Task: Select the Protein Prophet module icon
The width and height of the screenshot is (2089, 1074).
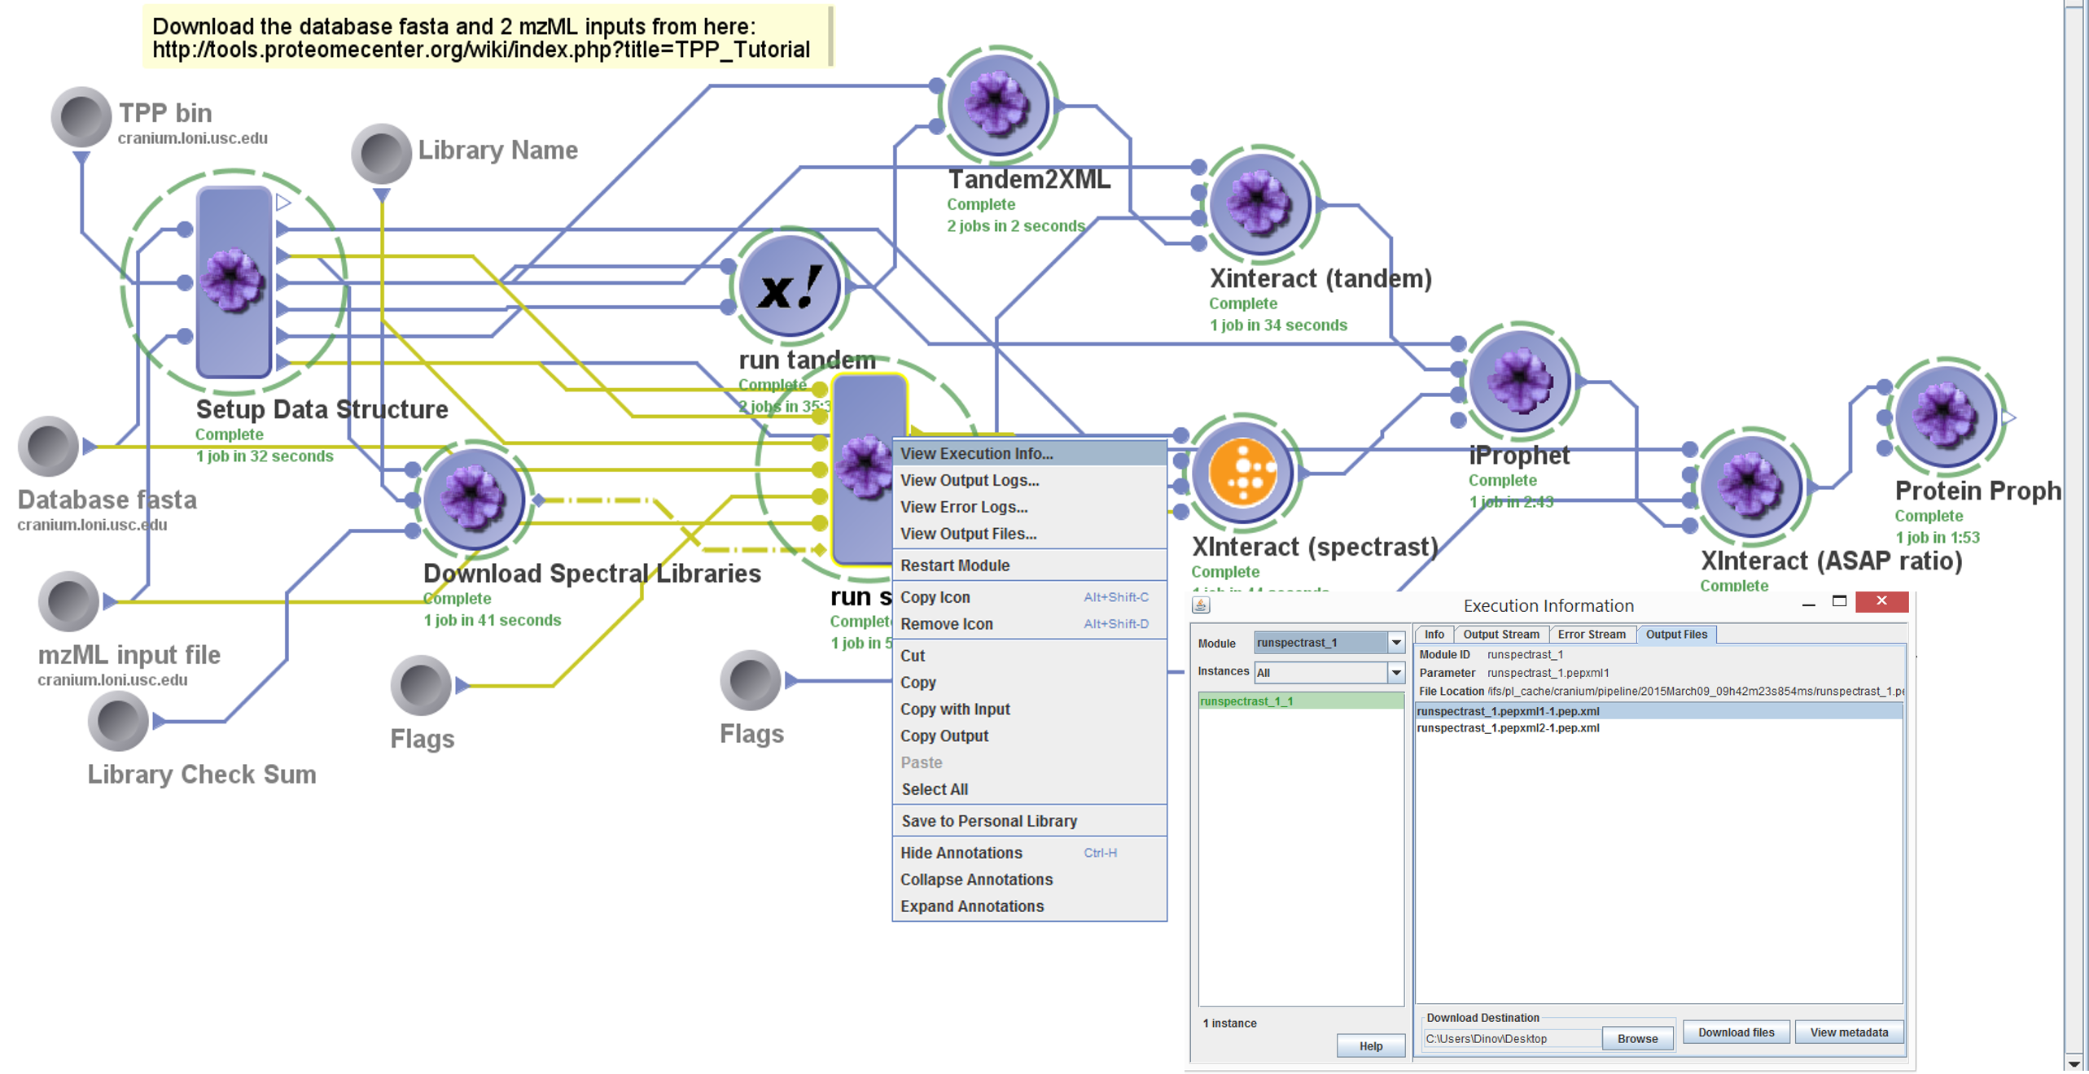Action: click(x=1945, y=416)
